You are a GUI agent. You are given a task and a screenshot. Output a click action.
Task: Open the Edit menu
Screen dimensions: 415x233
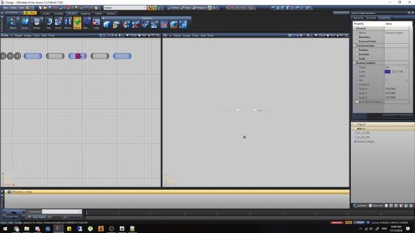(21, 8)
